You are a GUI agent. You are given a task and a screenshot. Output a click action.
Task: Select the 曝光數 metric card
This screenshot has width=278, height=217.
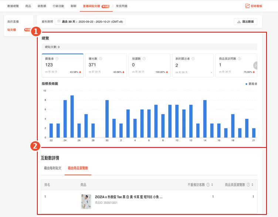(106, 65)
